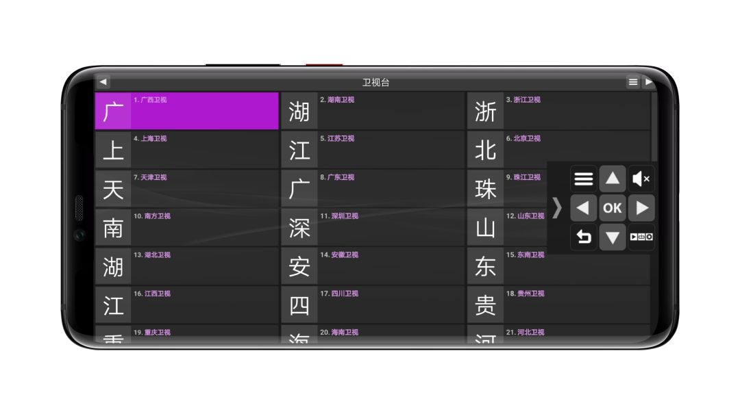Select channel 18. 贵州卫视
This screenshot has width=740, height=414.
tap(559, 305)
